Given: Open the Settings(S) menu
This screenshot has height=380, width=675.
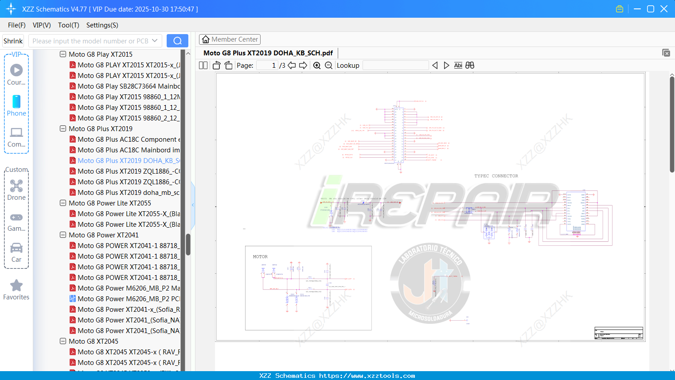Looking at the screenshot, I should pyautogui.click(x=102, y=25).
